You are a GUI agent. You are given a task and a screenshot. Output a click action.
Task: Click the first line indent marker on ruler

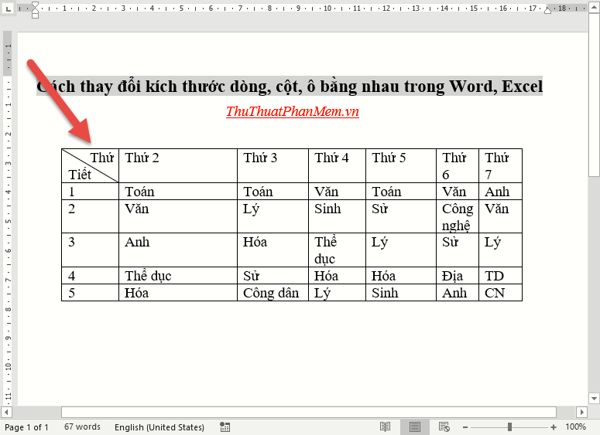[35, 5]
